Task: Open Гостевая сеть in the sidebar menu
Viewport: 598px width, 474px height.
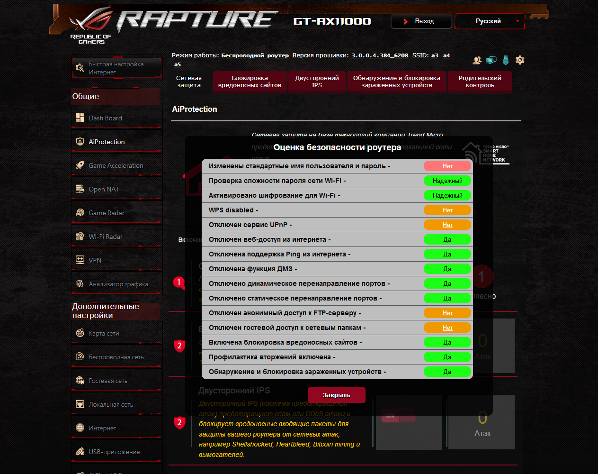Action: pyautogui.click(x=116, y=381)
